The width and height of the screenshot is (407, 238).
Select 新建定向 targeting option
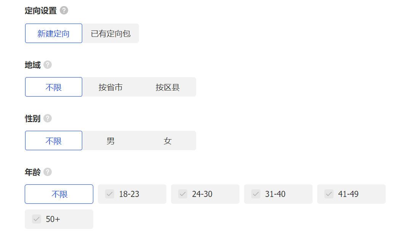(x=54, y=33)
